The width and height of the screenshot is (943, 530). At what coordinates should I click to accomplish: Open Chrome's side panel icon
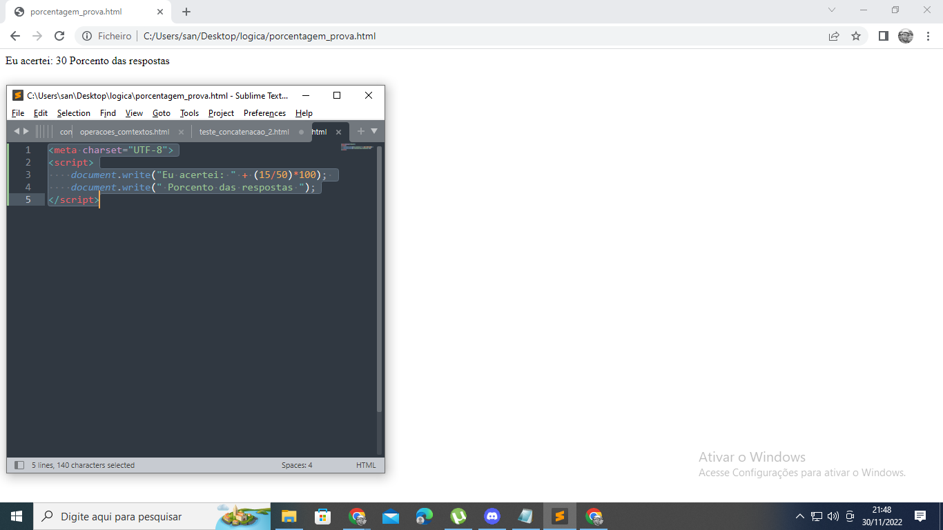pyautogui.click(x=883, y=36)
